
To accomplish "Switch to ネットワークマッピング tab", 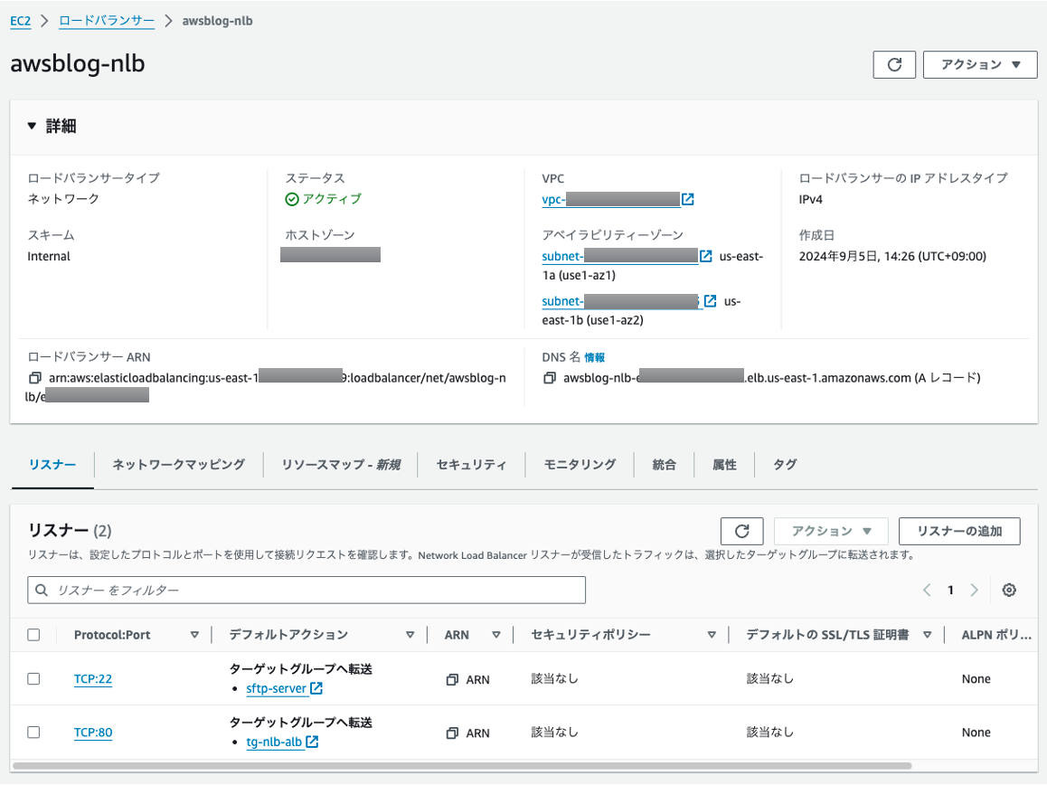I will coord(178,464).
